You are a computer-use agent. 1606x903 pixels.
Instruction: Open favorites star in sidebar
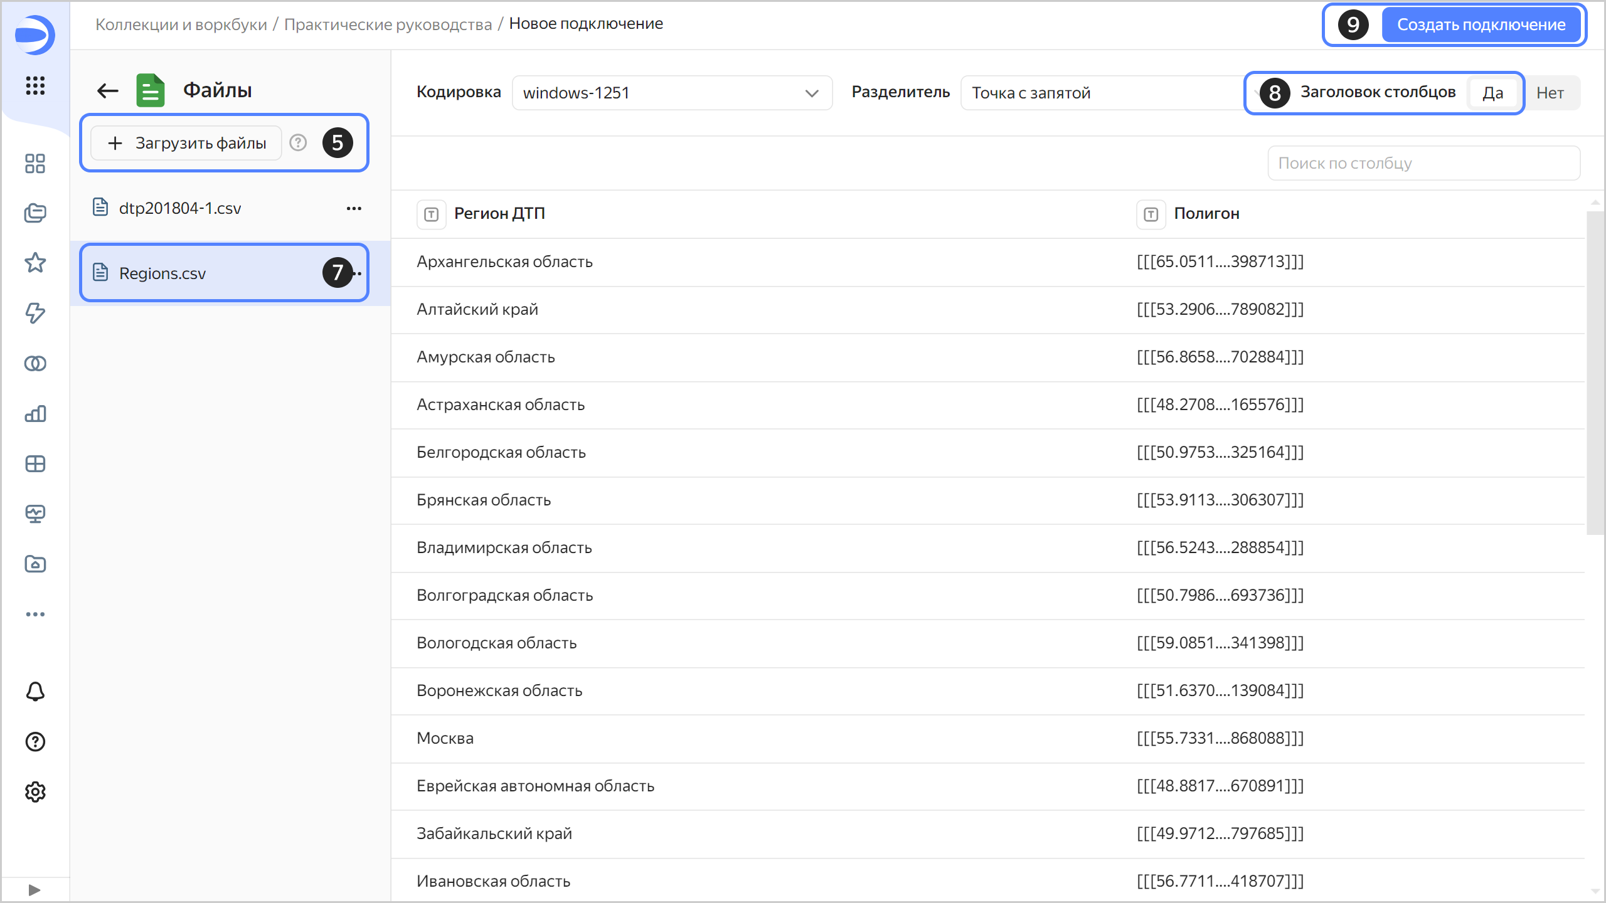(35, 263)
